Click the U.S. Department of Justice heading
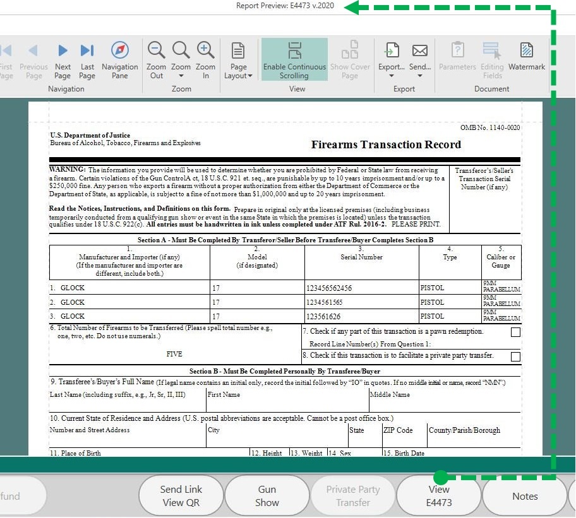This screenshot has width=576, height=518. pyautogui.click(x=90, y=136)
